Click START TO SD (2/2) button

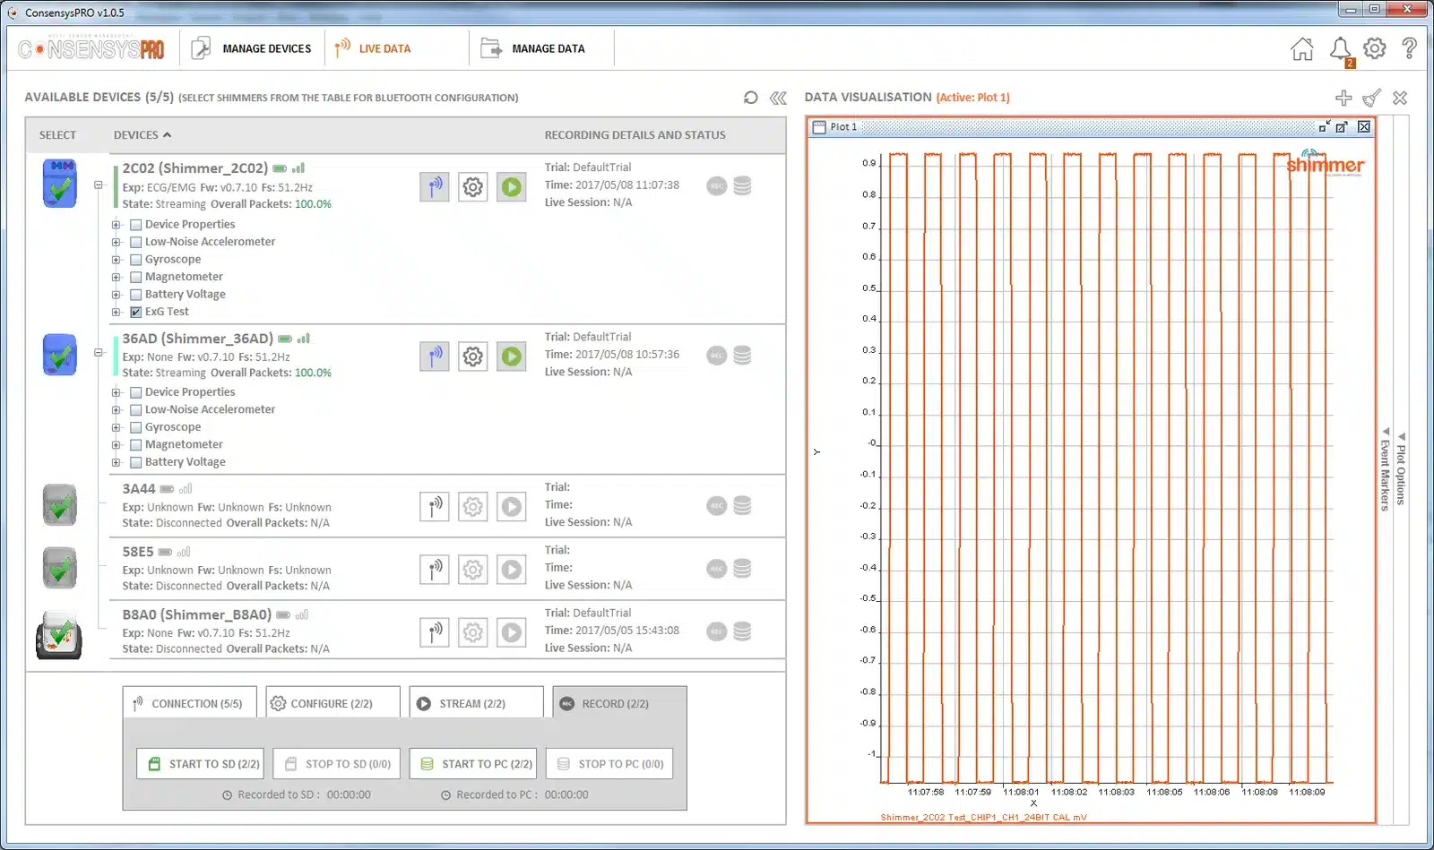[201, 764]
